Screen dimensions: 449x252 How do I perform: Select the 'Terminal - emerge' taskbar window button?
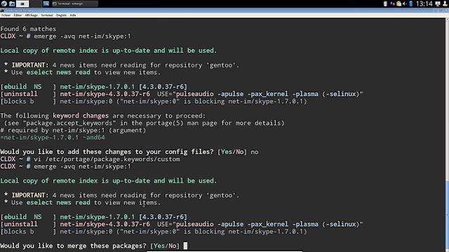click(x=74, y=3)
